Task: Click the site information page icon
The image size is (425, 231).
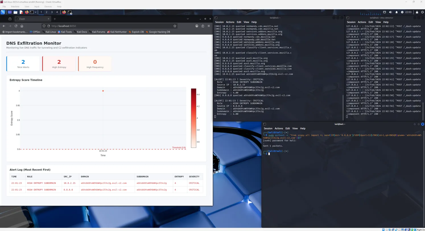Action: [49, 26]
